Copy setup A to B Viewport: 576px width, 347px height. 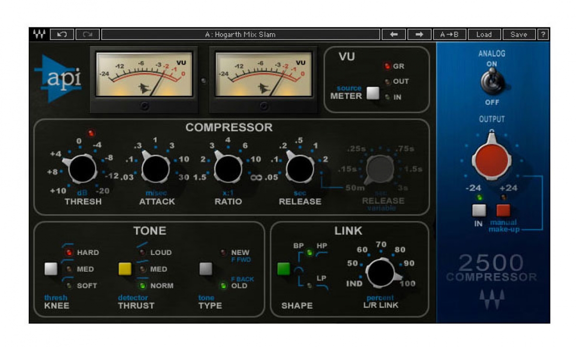(449, 35)
